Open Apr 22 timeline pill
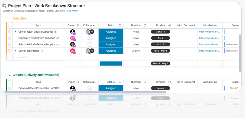245x118 pixels. pos(161,44)
